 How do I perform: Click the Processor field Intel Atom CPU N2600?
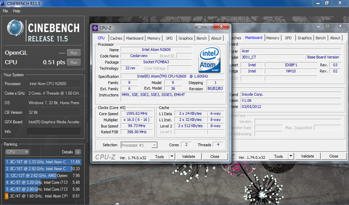(54, 84)
